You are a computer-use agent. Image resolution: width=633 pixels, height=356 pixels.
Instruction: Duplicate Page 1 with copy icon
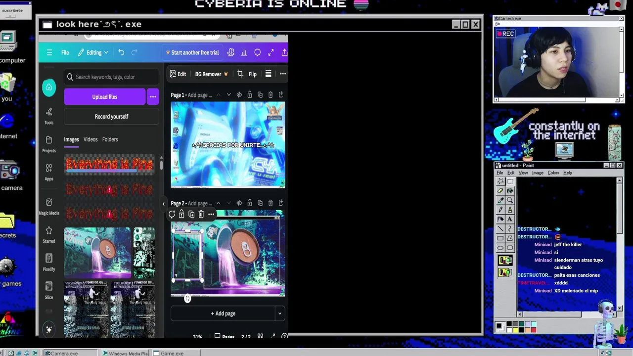pyautogui.click(x=260, y=94)
